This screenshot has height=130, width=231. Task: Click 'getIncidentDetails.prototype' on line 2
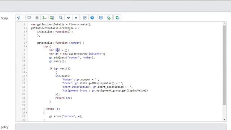pos(52,28)
